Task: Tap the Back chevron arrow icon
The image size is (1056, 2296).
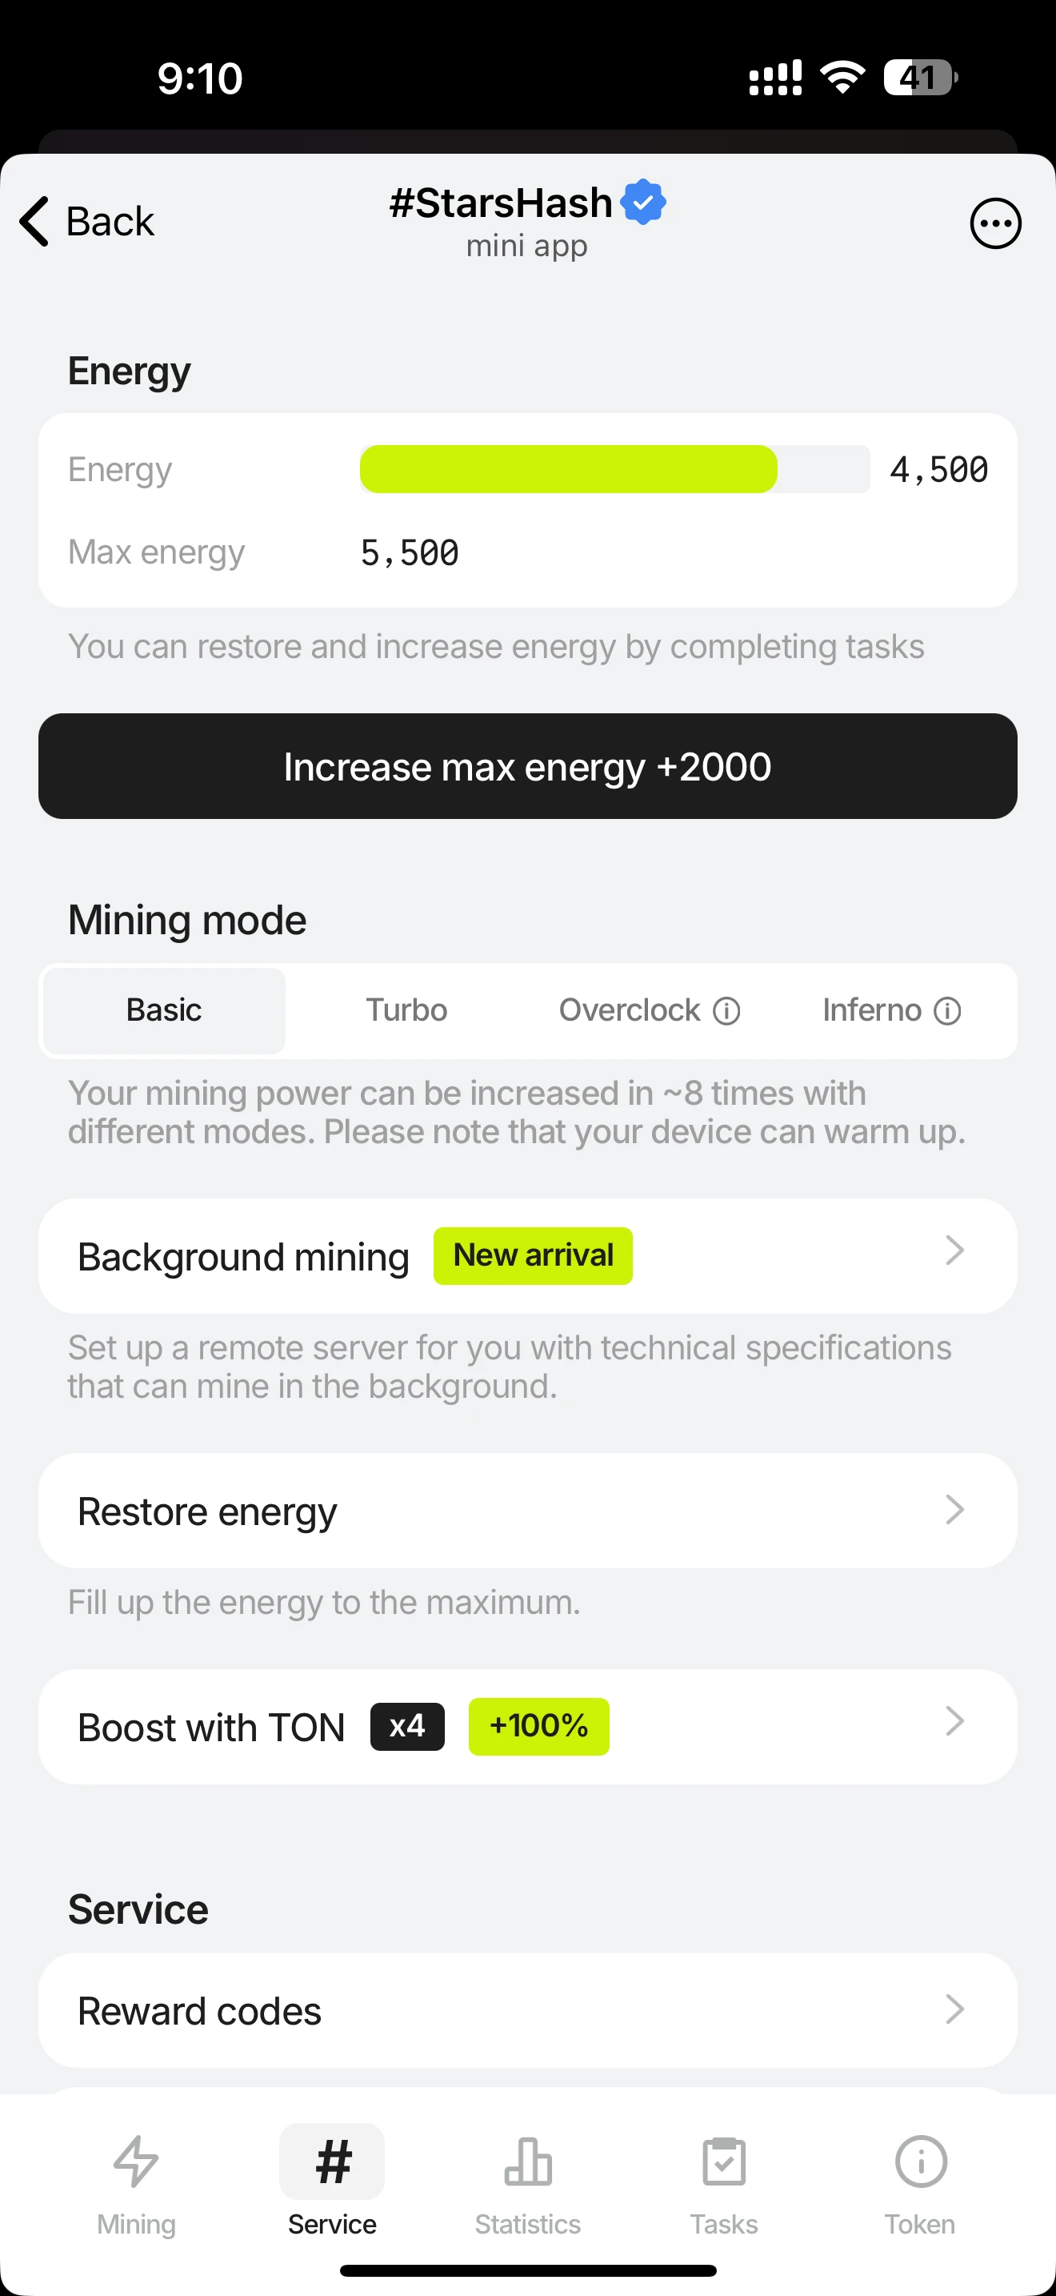Action: pos(34,221)
